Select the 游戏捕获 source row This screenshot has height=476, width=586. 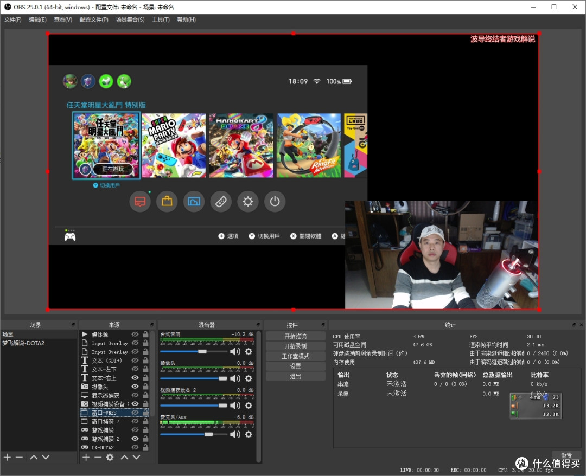[x=114, y=430]
